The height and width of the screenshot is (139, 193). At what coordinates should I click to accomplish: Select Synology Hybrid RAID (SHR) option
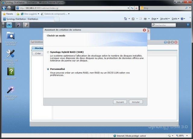48,52
